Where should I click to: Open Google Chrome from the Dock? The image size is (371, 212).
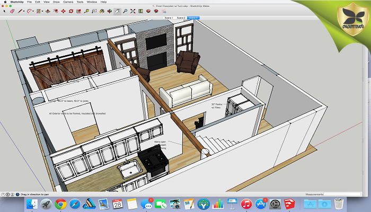(60, 204)
